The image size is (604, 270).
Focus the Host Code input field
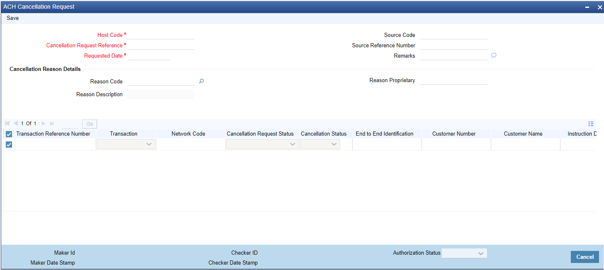(161, 35)
